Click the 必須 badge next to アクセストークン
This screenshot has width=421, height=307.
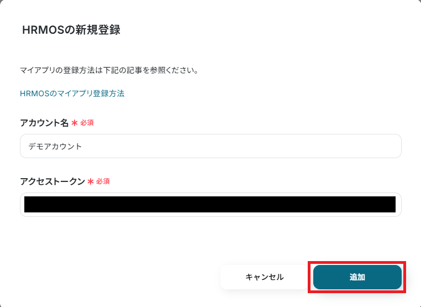(x=103, y=181)
